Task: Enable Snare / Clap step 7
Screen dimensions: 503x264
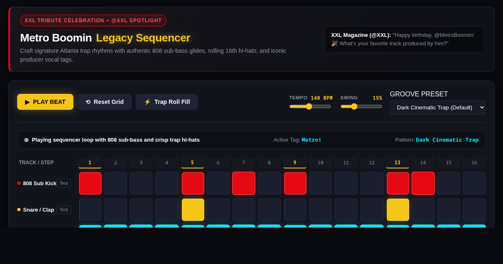Action: (x=244, y=210)
